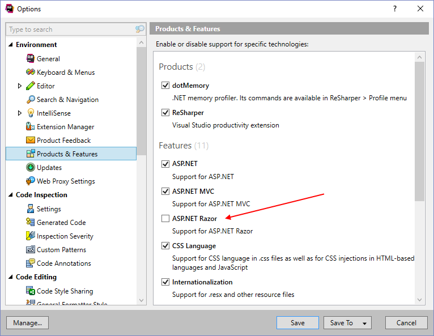Click the Updates green arrow icon
The width and height of the screenshot is (434, 336).
coord(31,167)
